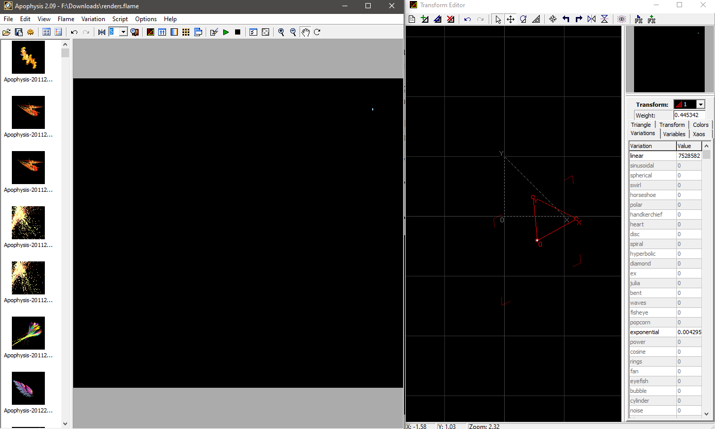The image size is (715, 429).
Task: Open a flame file with the folder icon
Action: [x=7, y=32]
